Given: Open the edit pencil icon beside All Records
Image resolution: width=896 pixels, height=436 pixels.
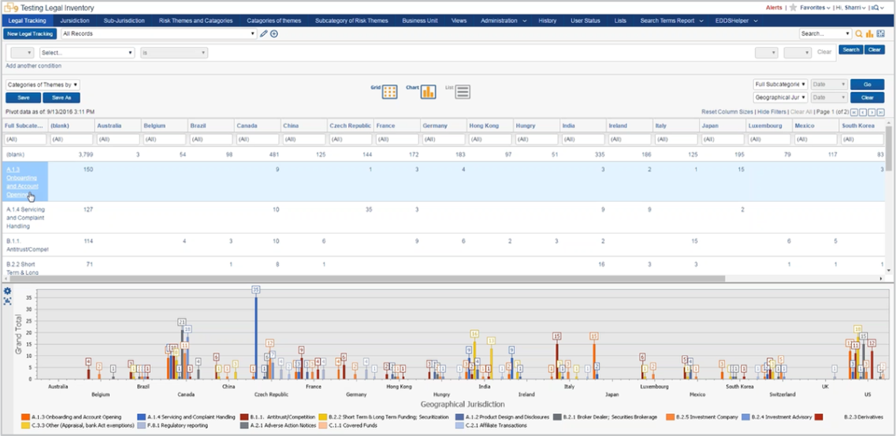Looking at the screenshot, I should click(x=263, y=34).
